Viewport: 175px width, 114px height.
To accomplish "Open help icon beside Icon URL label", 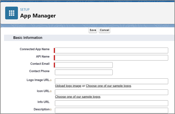I will pyautogui.click(x=51, y=91).
